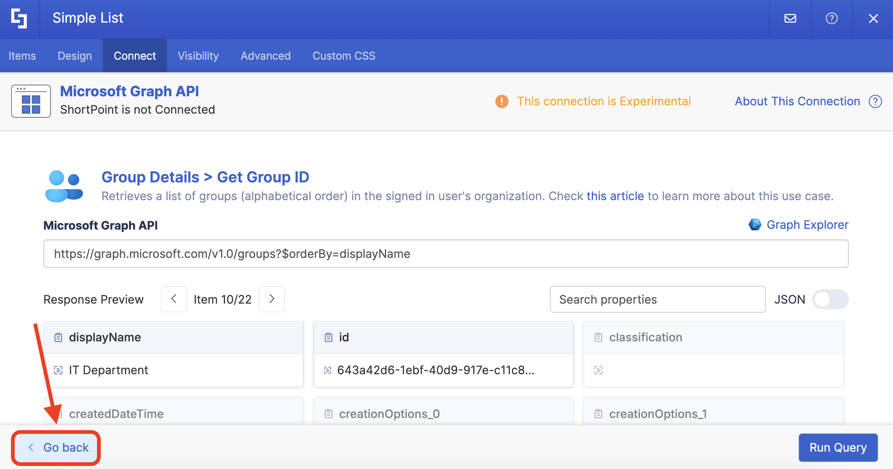Open the Custom CSS tab
This screenshot has width=893, height=469.
344,56
